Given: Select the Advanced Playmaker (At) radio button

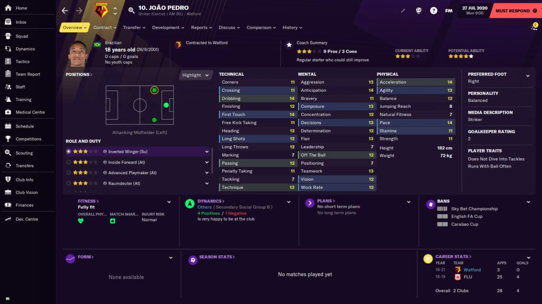Looking at the screenshot, I should (x=68, y=173).
